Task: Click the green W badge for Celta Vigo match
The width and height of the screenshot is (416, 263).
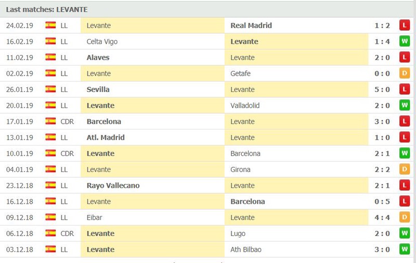Action: (405, 42)
